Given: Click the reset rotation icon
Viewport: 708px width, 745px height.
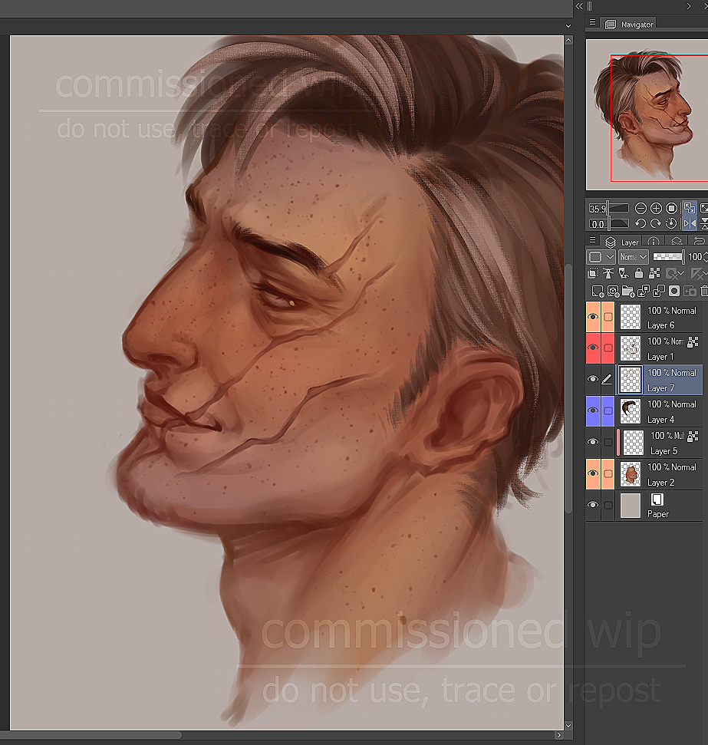Looking at the screenshot, I should click(671, 223).
